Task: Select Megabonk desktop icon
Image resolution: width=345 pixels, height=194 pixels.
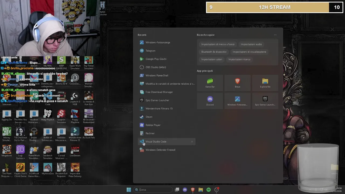Action: tap(7, 151)
